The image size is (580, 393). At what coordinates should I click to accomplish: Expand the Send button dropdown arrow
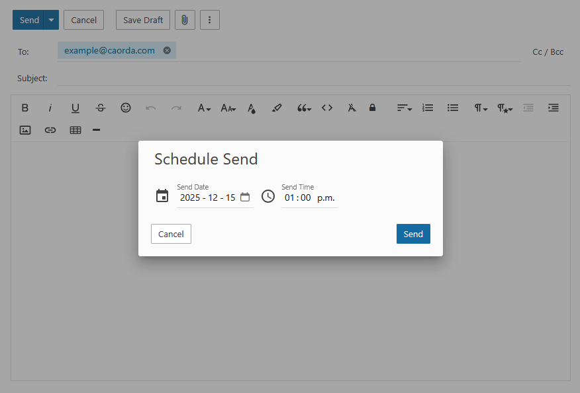52,20
